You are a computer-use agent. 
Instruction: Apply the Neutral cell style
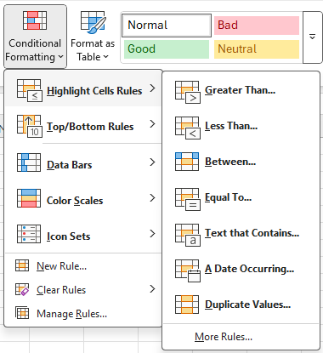tap(257, 49)
